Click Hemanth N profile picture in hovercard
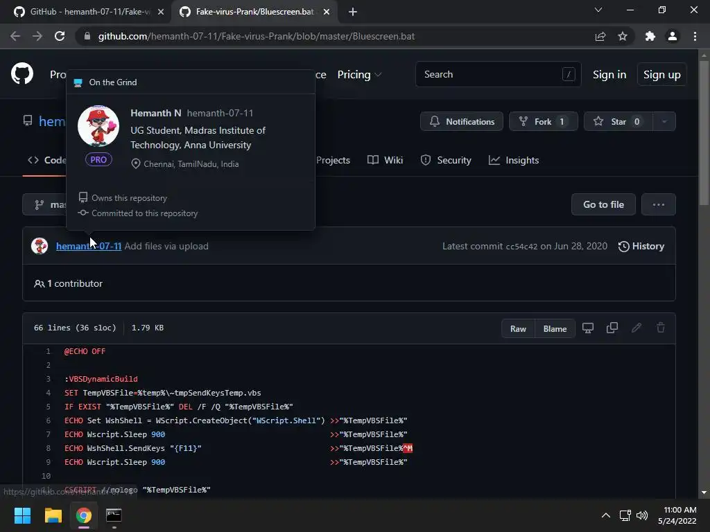This screenshot has height=532, width=710. [98, 126]
